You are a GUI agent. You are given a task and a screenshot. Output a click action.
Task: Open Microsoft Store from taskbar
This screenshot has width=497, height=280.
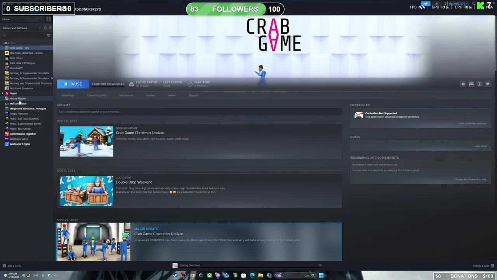click(243, 275)
